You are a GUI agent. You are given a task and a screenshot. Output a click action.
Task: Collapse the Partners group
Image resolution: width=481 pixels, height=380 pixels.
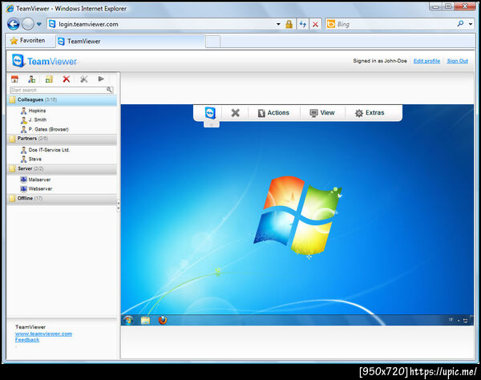(62, 139)
